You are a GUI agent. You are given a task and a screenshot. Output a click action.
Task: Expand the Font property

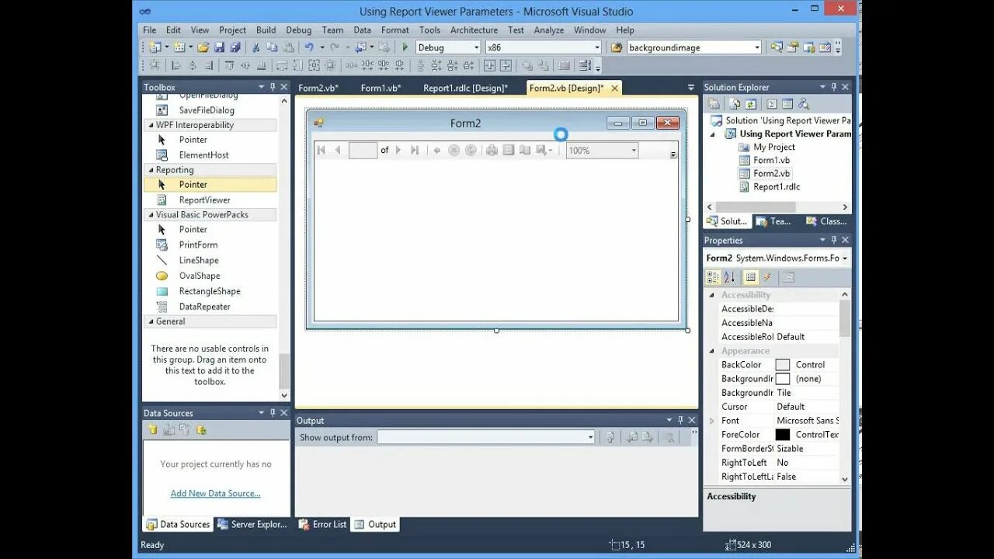coord(712,421)
